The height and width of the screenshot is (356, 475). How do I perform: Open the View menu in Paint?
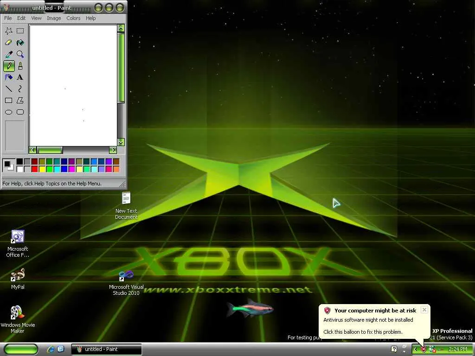tap(36, 18)
